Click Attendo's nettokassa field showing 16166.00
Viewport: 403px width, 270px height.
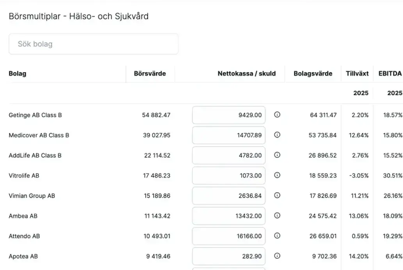[x=228, y=236]
